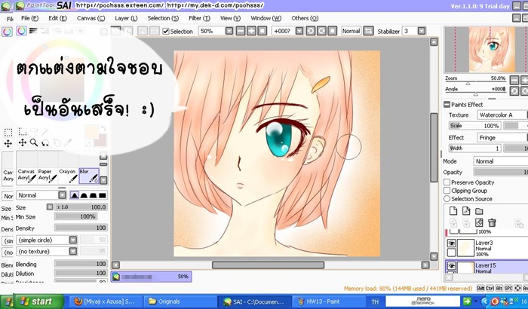Select the sharpest brush edge shape
528x309 pixels.
[75, 195]
